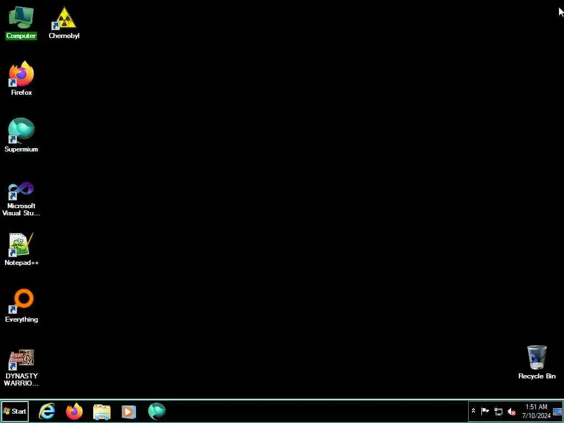The image size is (564, 423).
Task: Select the Dynasty Warriors game shortcut
Action: click(21, 367)
